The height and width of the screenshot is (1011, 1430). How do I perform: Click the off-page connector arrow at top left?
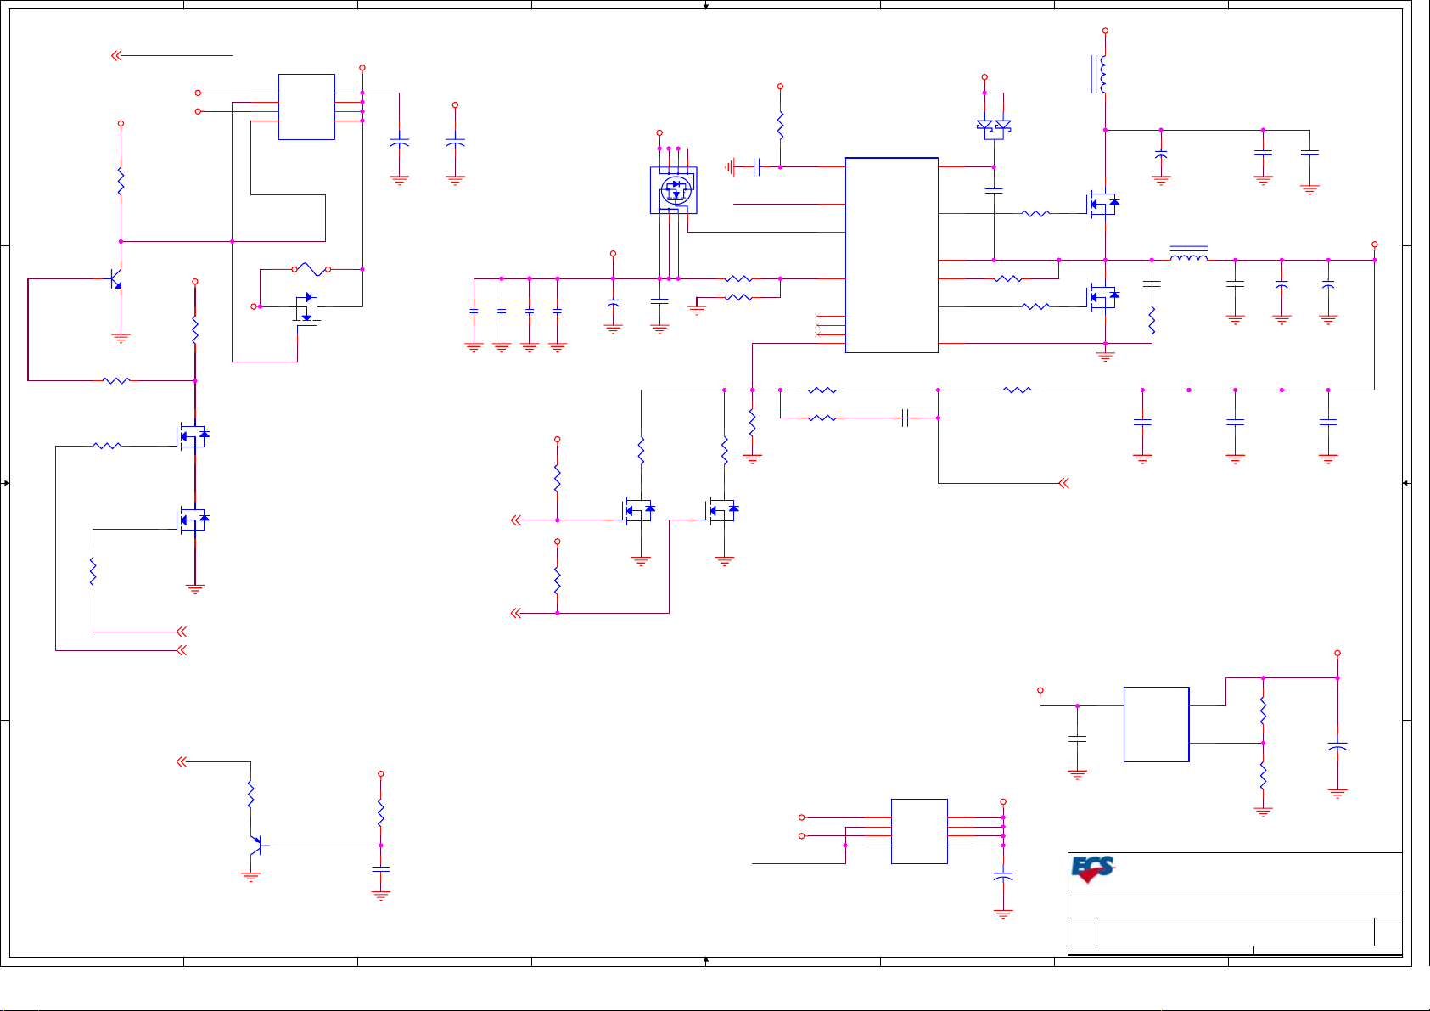(x=117, y=56)
